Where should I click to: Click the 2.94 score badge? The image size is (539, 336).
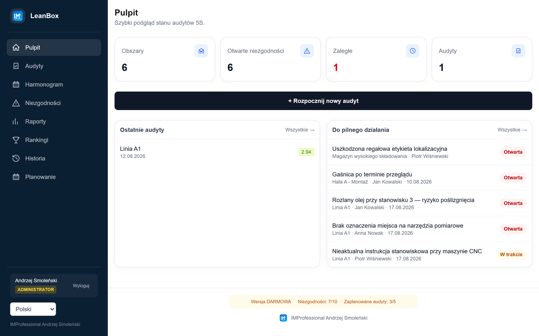(306, 152)
